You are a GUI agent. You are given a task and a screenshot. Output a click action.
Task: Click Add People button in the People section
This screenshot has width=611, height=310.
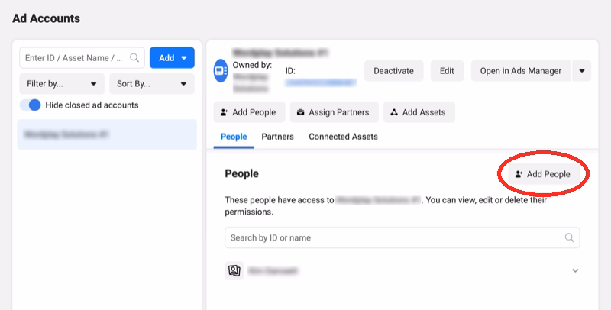click(x=544, y=174)
